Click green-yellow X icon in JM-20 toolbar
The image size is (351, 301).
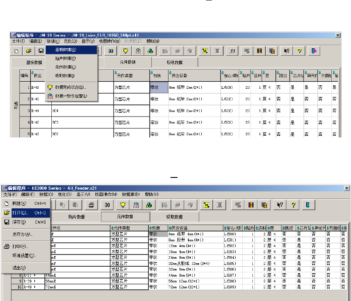tap(204, 51)
